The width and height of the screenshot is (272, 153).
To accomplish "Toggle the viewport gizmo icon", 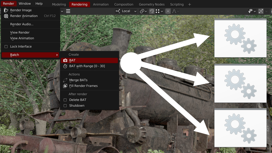I will [261, 11].
